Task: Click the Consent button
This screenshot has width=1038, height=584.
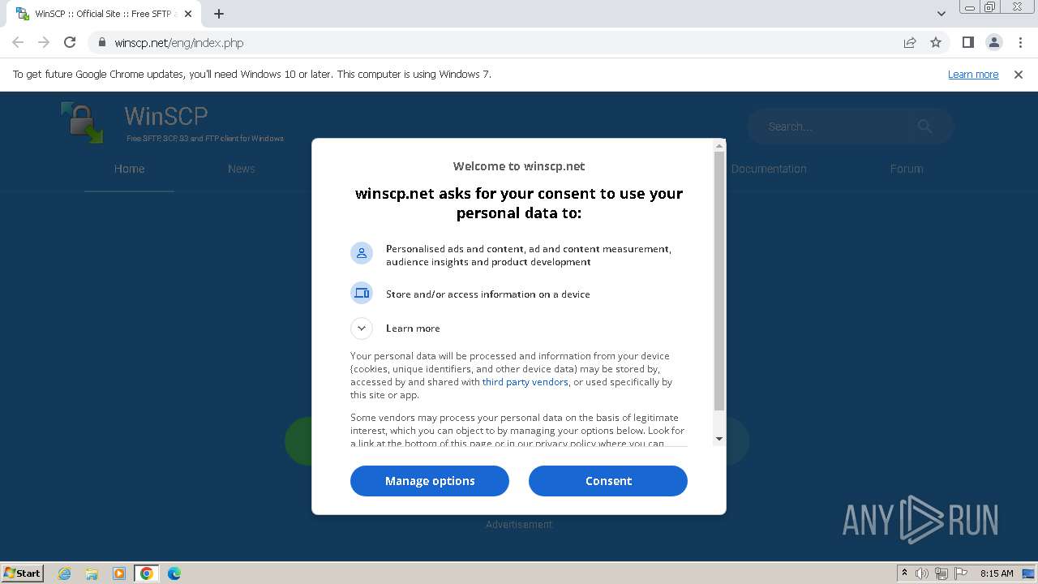Action: click(x=608, y=481)
